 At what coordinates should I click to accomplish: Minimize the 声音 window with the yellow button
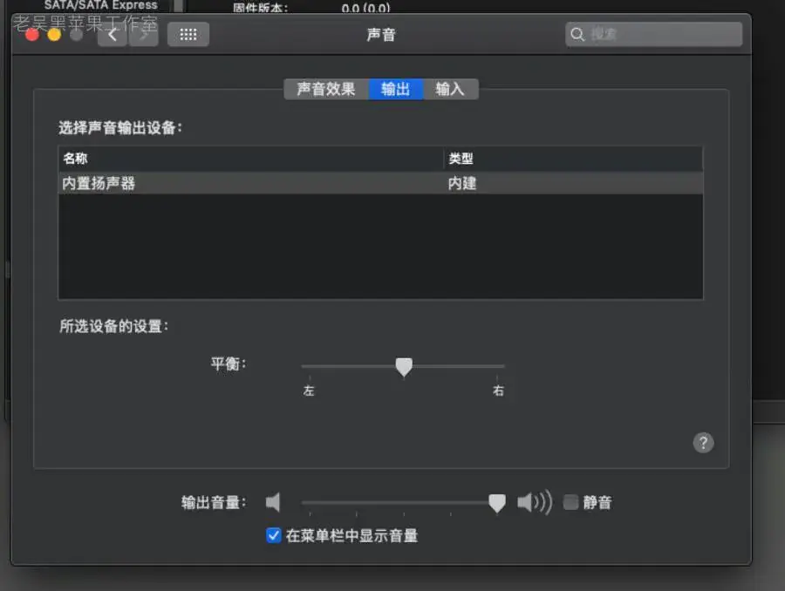(x=54, y=35)
